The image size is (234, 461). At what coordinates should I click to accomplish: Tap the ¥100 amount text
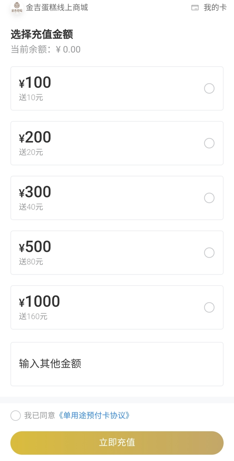tap(35, 83)
